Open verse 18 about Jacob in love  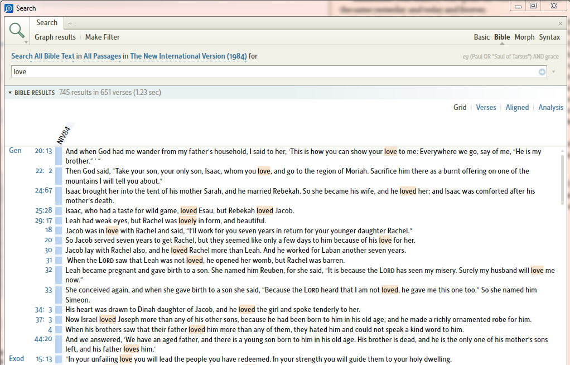(x=49, y=230)
